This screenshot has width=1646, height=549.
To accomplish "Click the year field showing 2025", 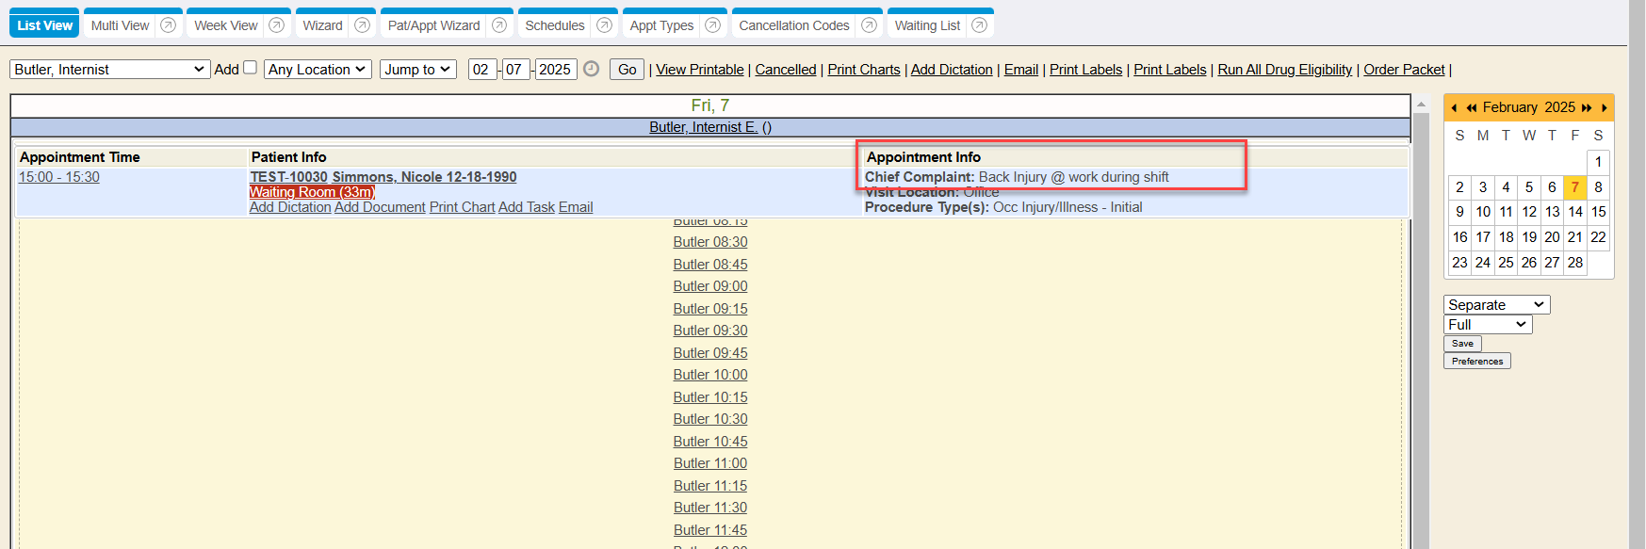I will [x=555, y=70].
